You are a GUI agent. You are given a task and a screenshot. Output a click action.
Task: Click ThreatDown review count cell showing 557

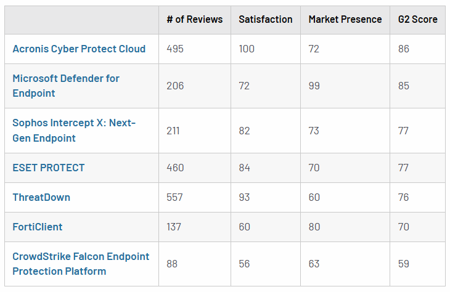[174, 197]
